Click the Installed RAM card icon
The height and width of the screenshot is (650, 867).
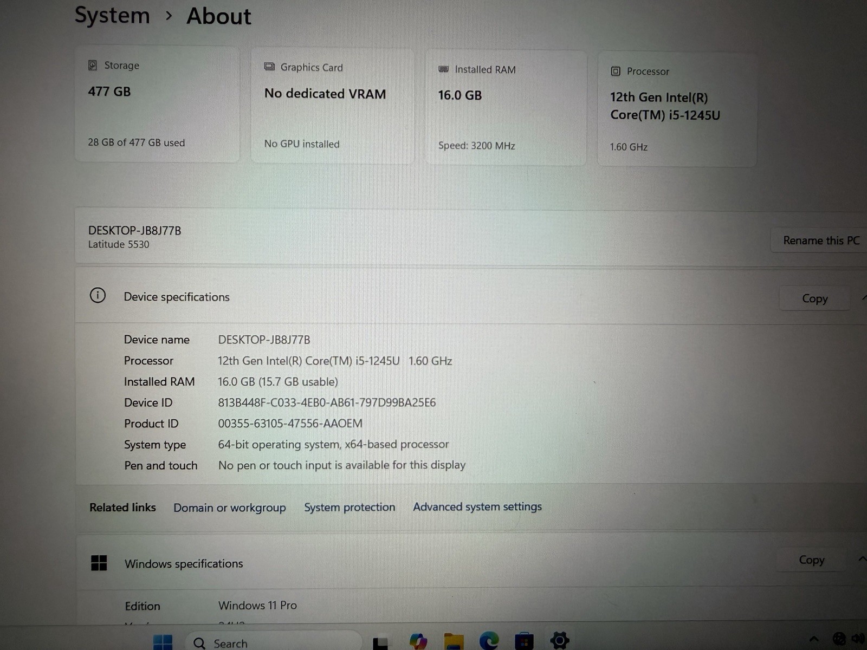point(443,69)
